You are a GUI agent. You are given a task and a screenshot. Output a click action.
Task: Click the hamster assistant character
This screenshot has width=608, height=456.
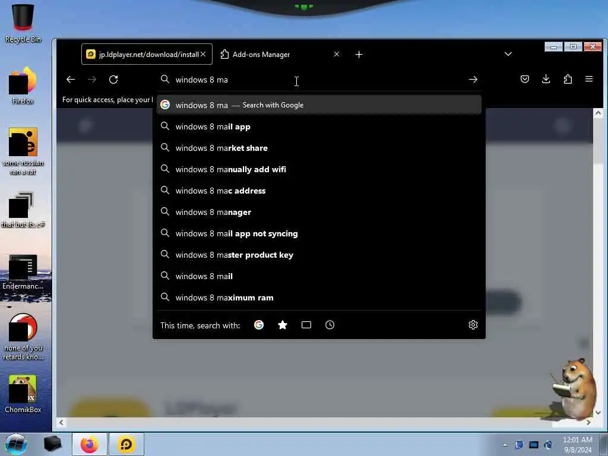576,389
